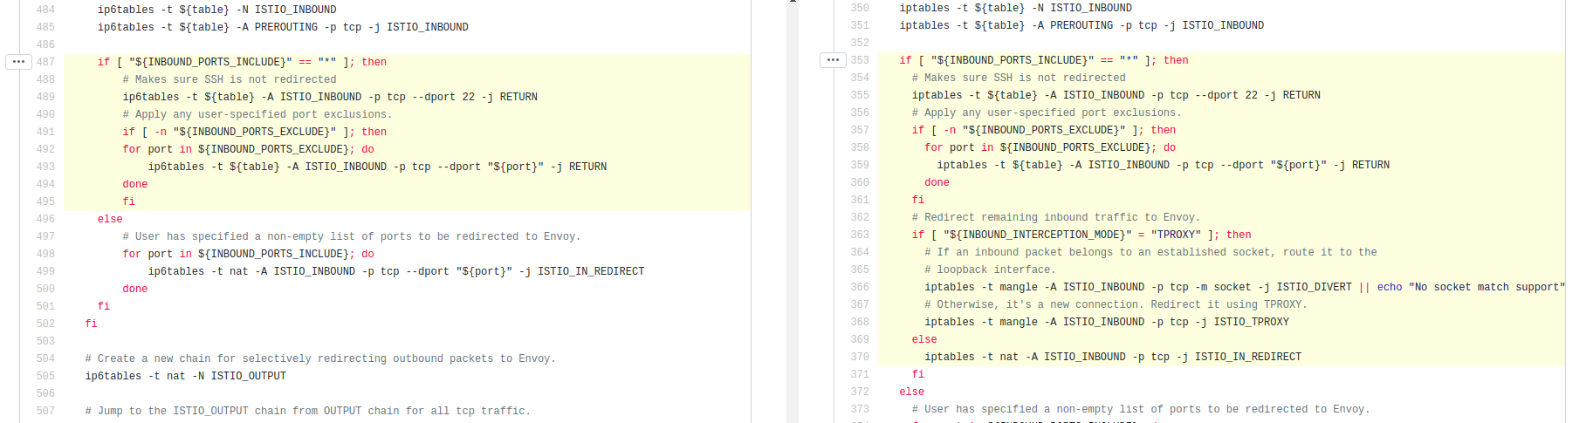Click line number 350 in right pane
This screenshot has height=423, width=1586.
pyautogui.click(x=860, y=8)
